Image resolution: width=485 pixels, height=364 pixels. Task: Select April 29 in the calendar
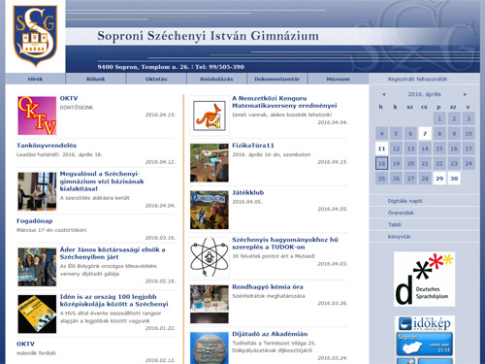439,179
